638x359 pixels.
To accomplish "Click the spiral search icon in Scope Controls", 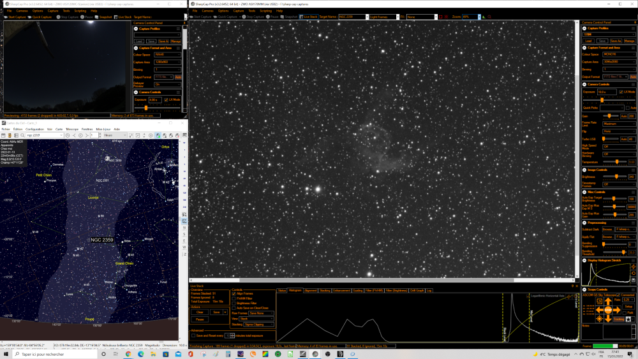I will tap(599, 301).
